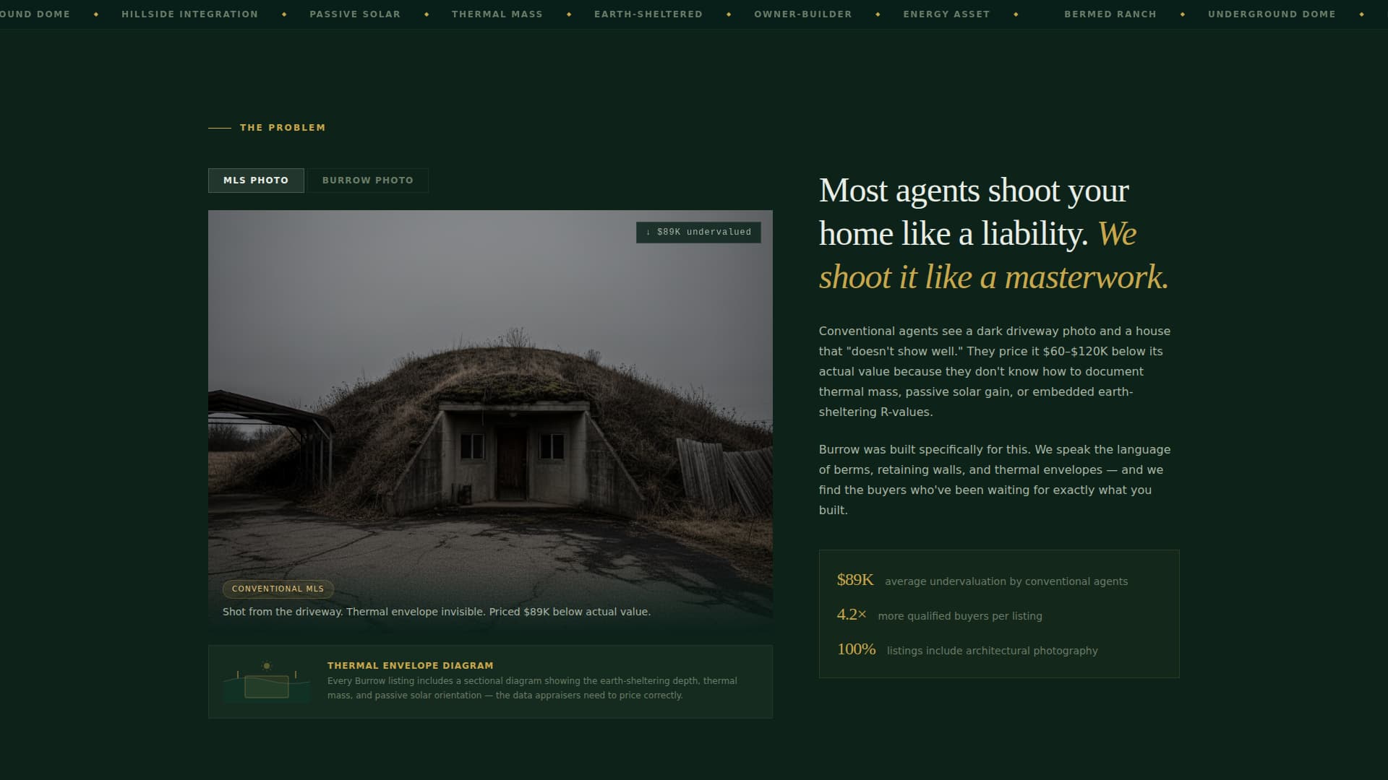Click THE PROBLEM section label
The width and height of the screenshot is (1388, 780).
(282, 127)
